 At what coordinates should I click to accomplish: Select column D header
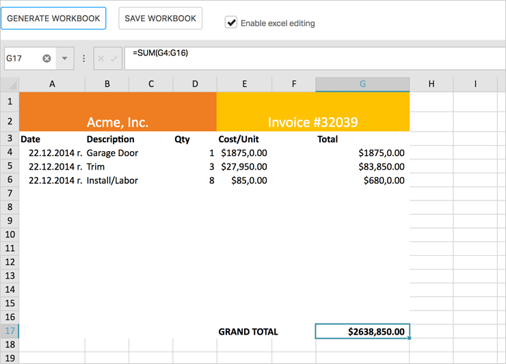pyautogui.click(x=195, y=84)
